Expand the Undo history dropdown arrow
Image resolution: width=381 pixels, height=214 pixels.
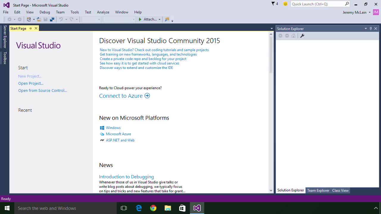point(66,19)
